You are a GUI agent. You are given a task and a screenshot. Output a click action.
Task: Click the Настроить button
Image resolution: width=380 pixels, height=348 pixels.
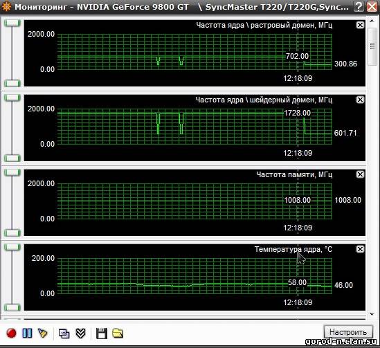coord(348,332)
